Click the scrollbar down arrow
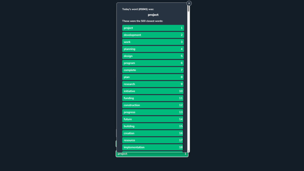This screenshot has height=171, width=304. point(189,151)
